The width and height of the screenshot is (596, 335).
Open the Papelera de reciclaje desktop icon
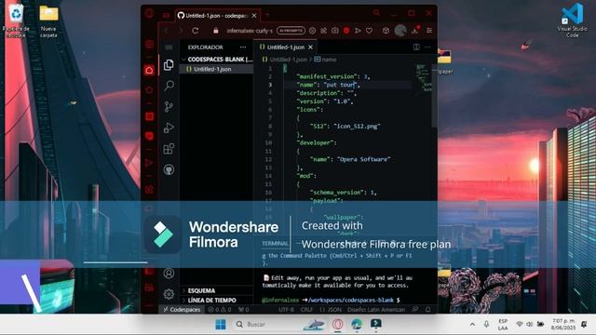16,20
